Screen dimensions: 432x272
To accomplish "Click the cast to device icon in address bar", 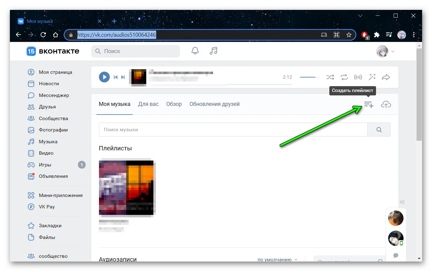I will [x=324, y=35].
